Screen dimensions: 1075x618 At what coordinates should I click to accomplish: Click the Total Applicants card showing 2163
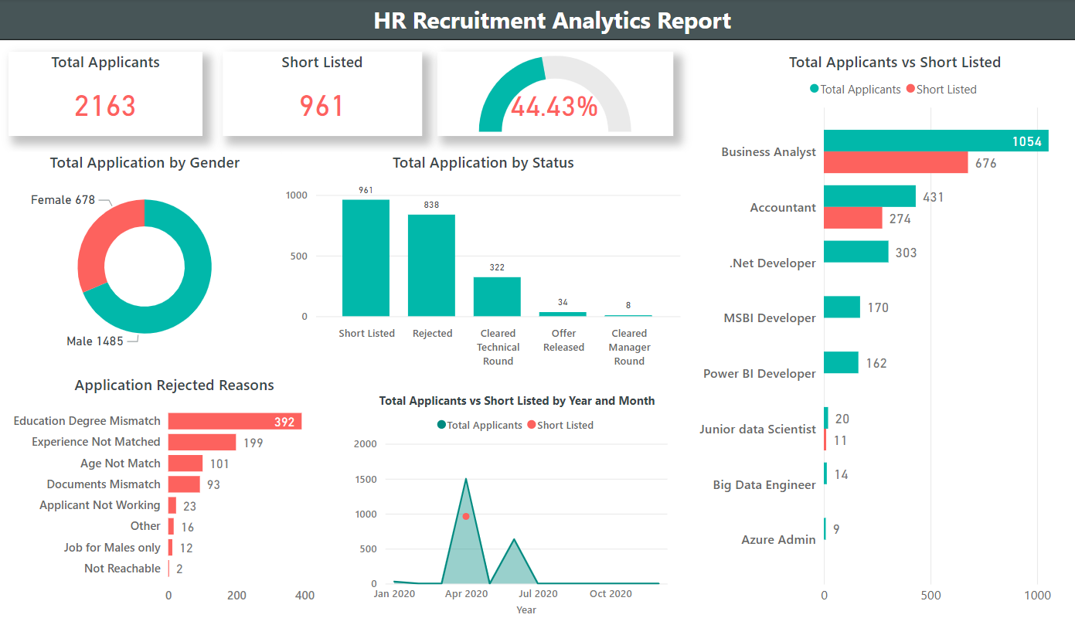(x=105, y=94)
